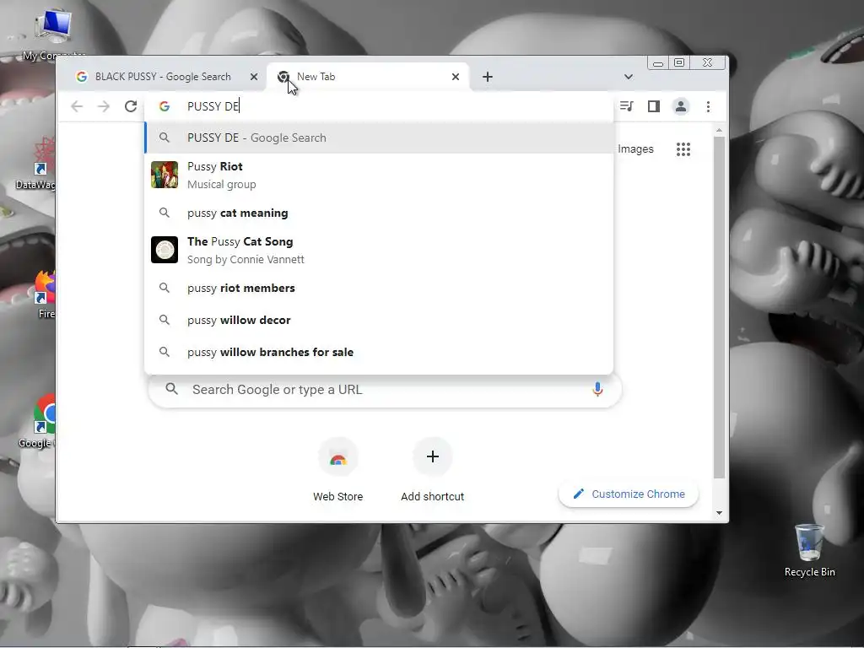The height and width of the screenshot is (648, 864).
Task: Open the Google apps grid
Action: [683, 149]
